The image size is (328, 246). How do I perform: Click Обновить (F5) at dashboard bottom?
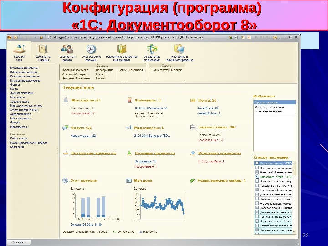coord(124,232)
